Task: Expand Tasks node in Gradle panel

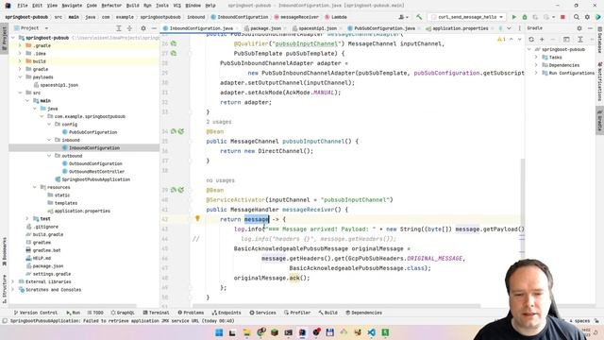Action: [536, 57]
